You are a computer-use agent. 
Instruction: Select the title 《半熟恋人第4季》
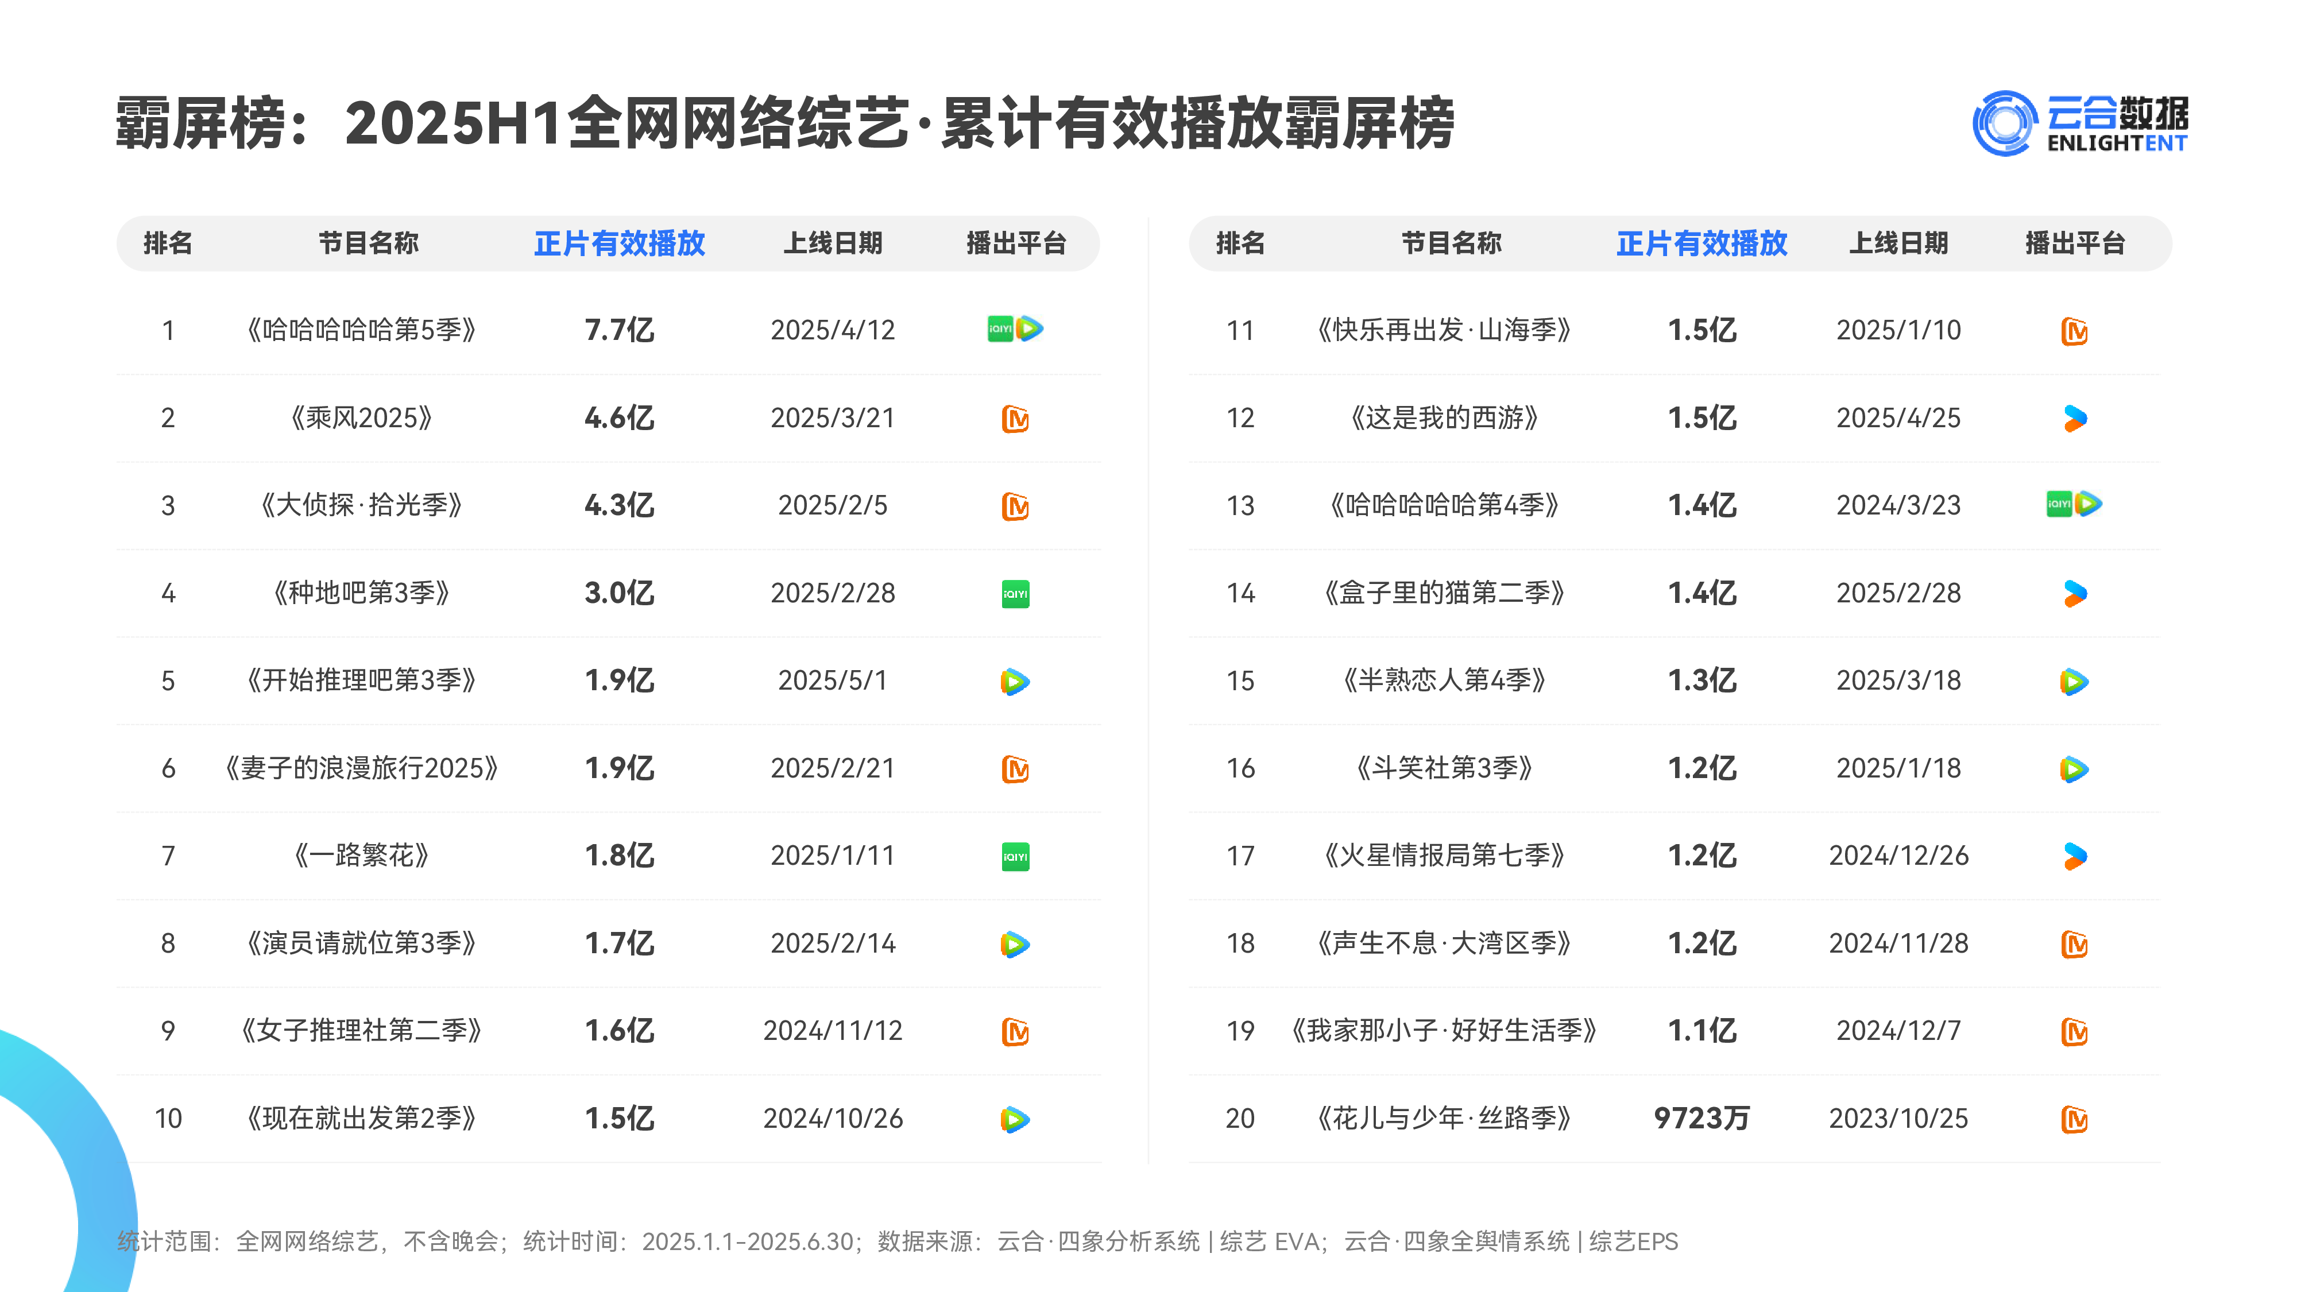1444,680
